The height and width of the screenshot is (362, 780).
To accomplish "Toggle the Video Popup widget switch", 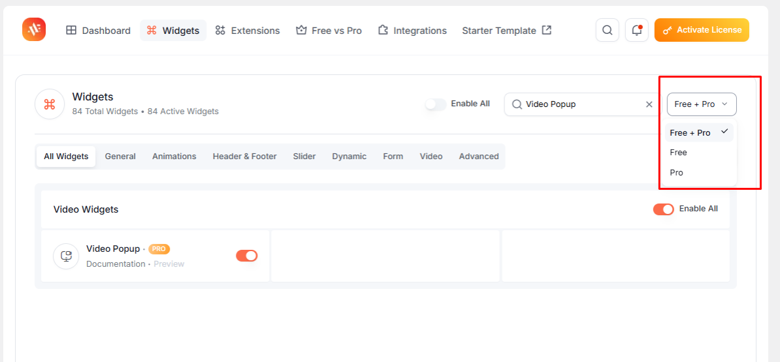I will point(247,256).
